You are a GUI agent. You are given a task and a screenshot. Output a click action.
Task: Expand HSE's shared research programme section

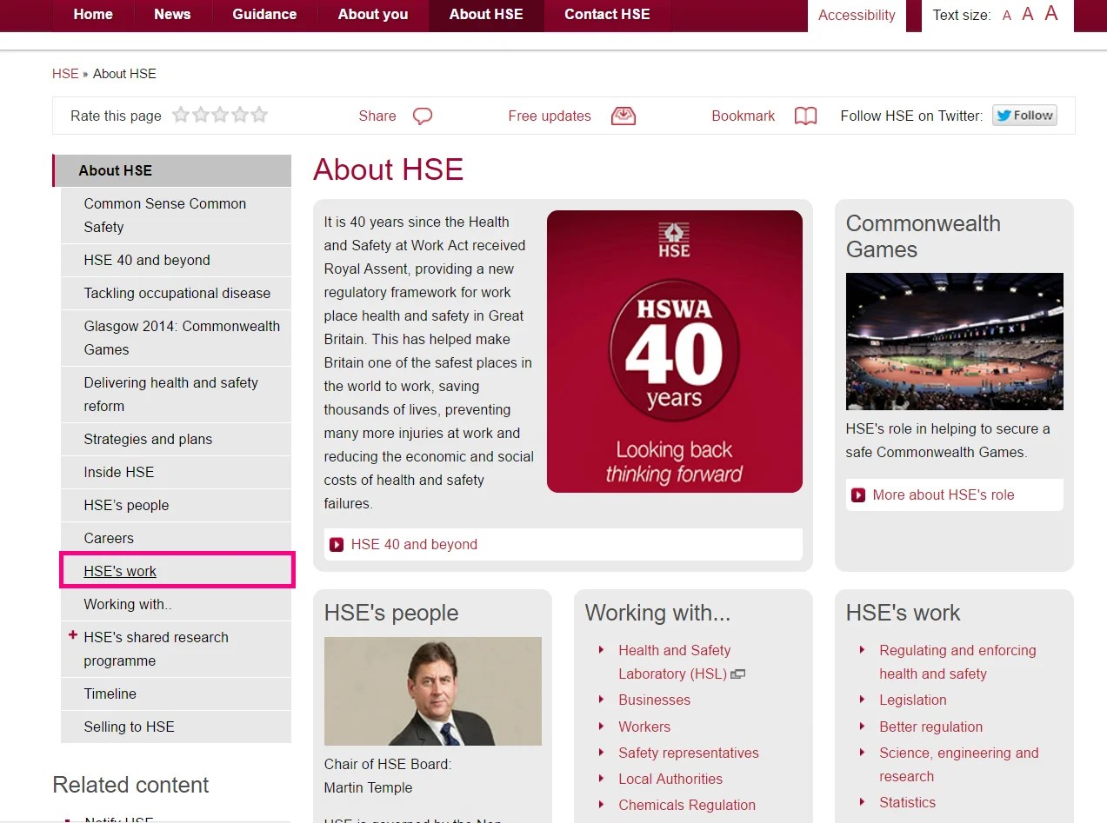click(73, 636)
